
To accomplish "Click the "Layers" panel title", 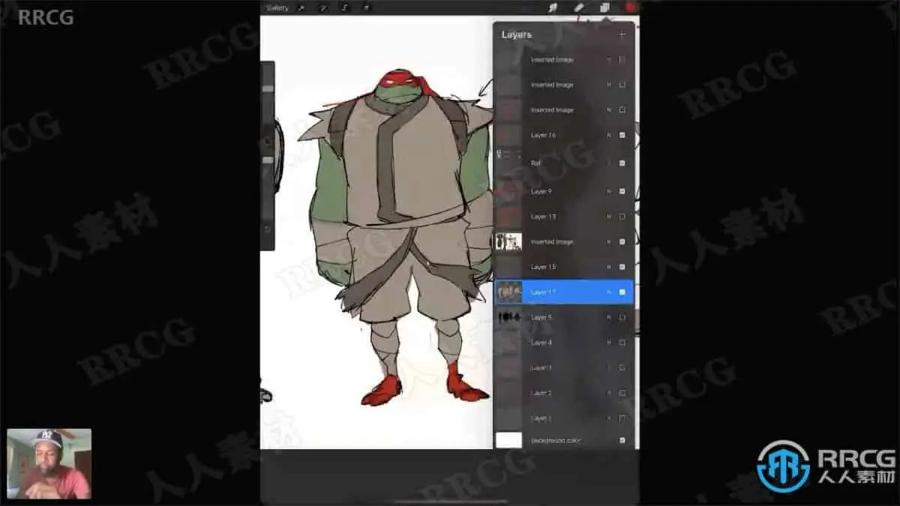I will click(517, 34).
